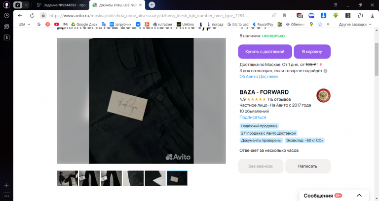
Task: Show return policy help question icon
Action: tap(325, 71)
